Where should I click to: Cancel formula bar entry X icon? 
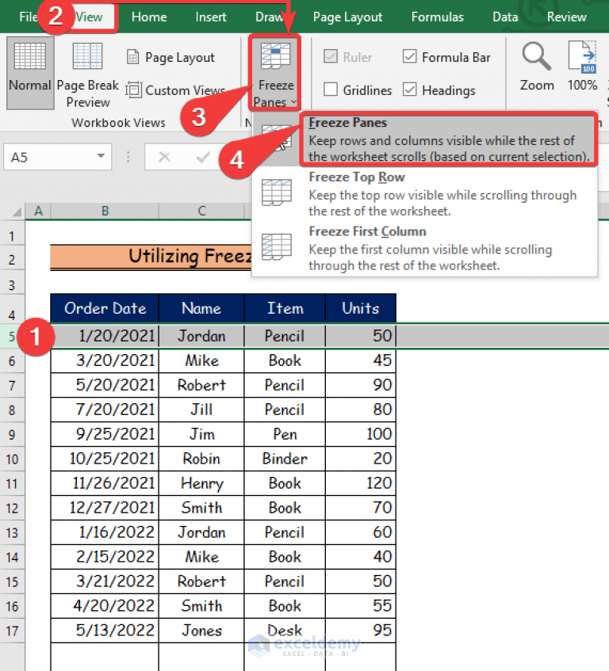(164, 157)
